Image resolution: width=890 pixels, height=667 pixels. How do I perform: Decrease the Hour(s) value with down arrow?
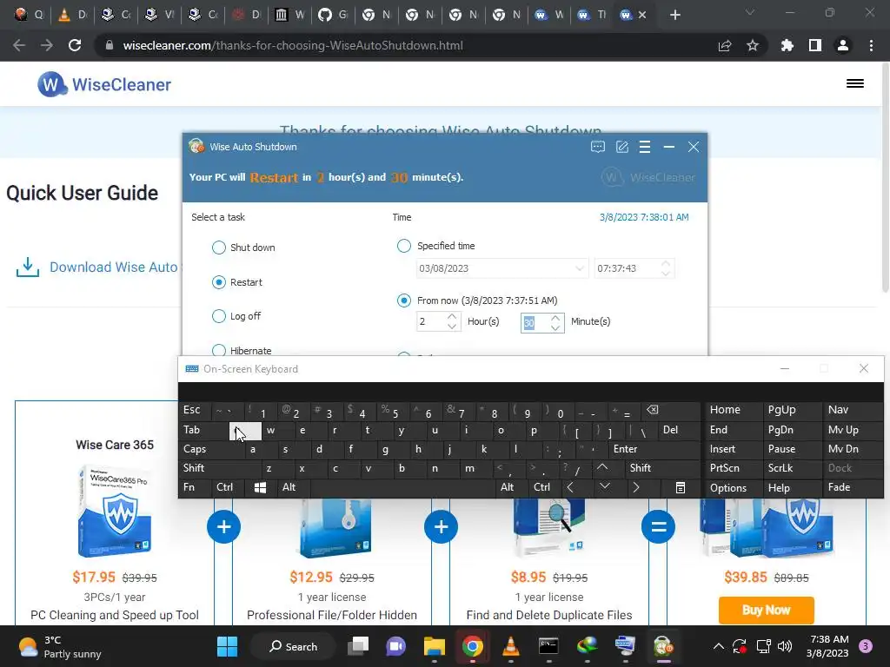(x=452, y=327)
